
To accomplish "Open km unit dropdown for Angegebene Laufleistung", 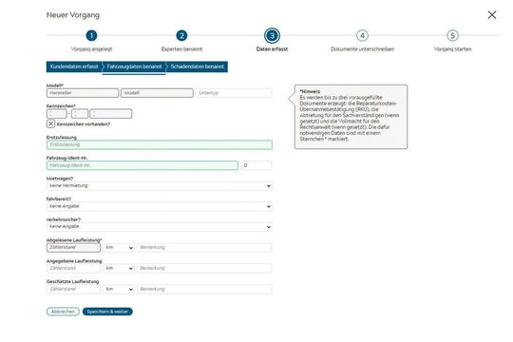I will (119, 268).
